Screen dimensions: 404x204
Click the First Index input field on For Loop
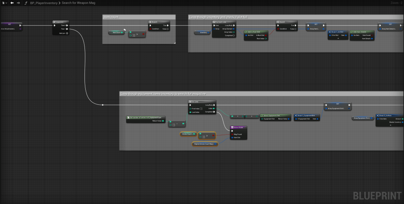pyautogui.click(x=201, y=108)
